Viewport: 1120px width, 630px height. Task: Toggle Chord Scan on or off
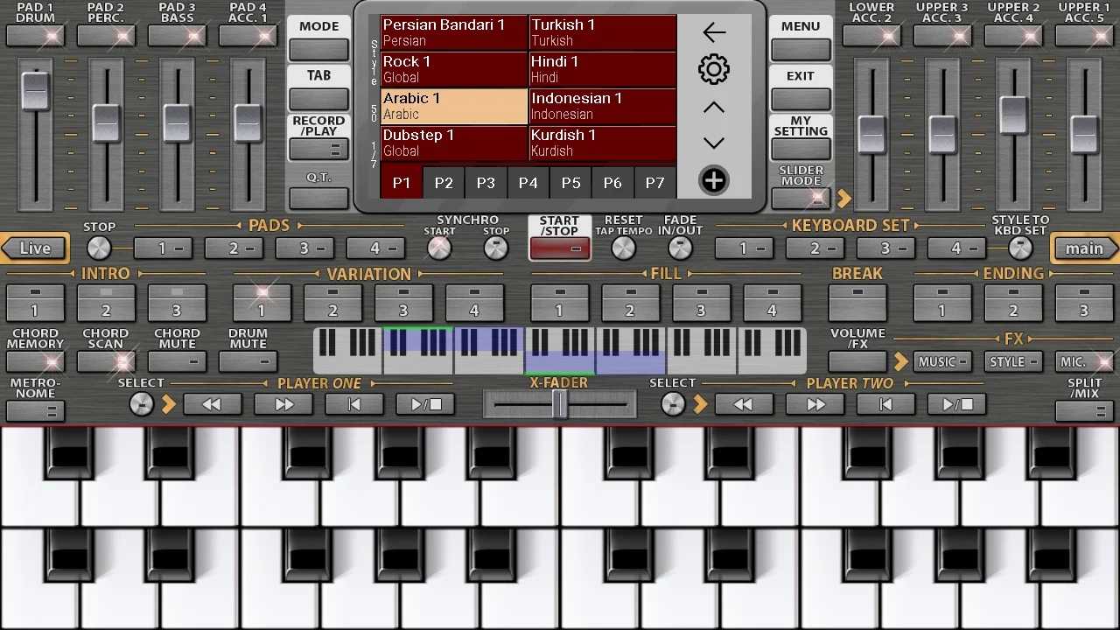click(x=106, y=361)
